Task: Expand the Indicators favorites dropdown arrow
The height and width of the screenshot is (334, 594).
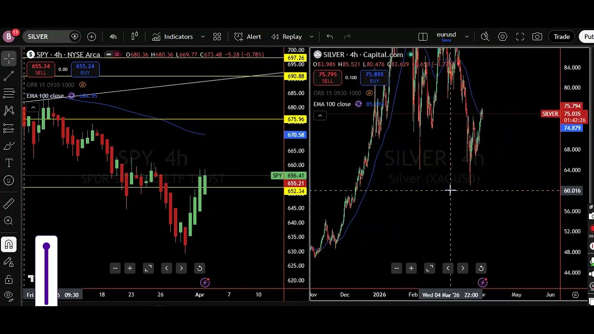Action: click(x=203, y=37)
